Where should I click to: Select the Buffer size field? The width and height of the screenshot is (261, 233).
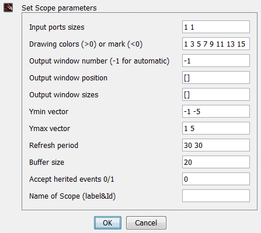point(216,162)
